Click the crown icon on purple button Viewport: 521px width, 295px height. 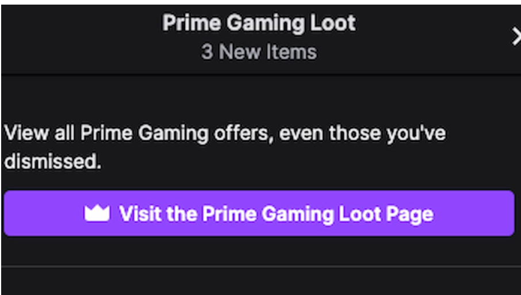click(97, 213)
